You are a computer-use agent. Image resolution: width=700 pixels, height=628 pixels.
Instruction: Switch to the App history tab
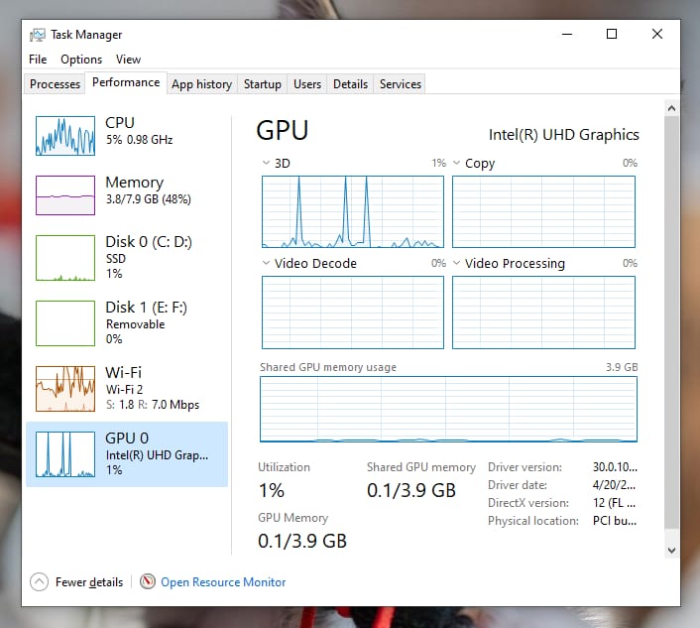(x=202, y=84)
